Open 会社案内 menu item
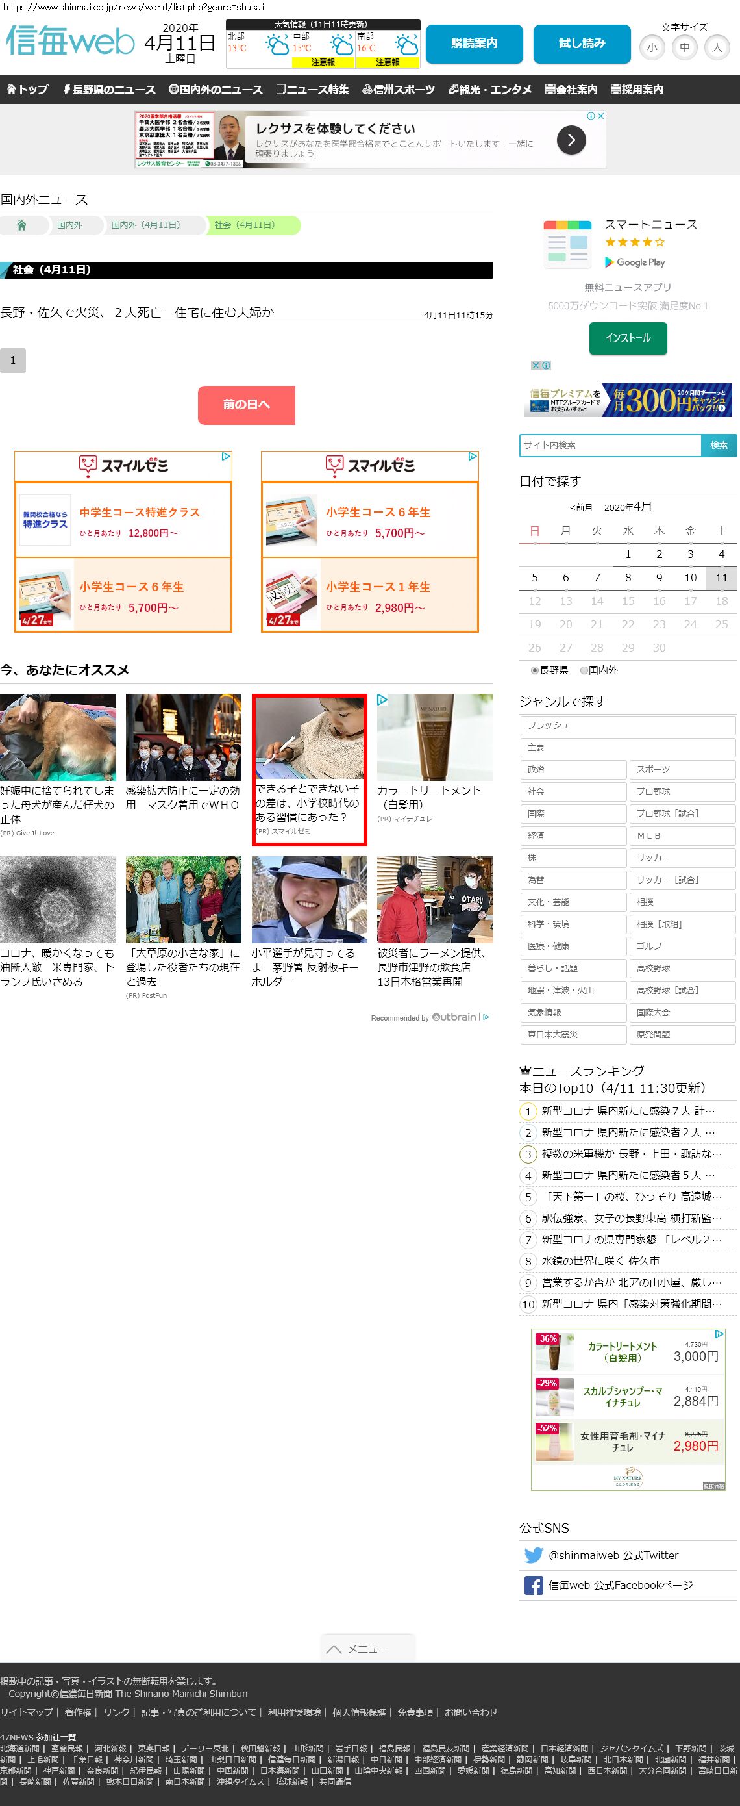The image size is (740, 1806). pos(571,90)
